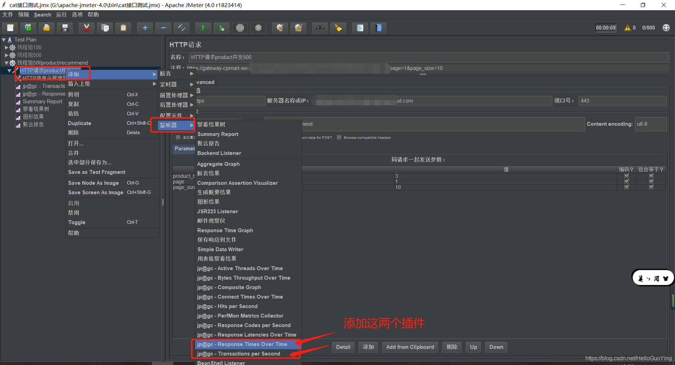Click the 添加 button below parameters
This screenshot has height=365, width=675.
368,347
